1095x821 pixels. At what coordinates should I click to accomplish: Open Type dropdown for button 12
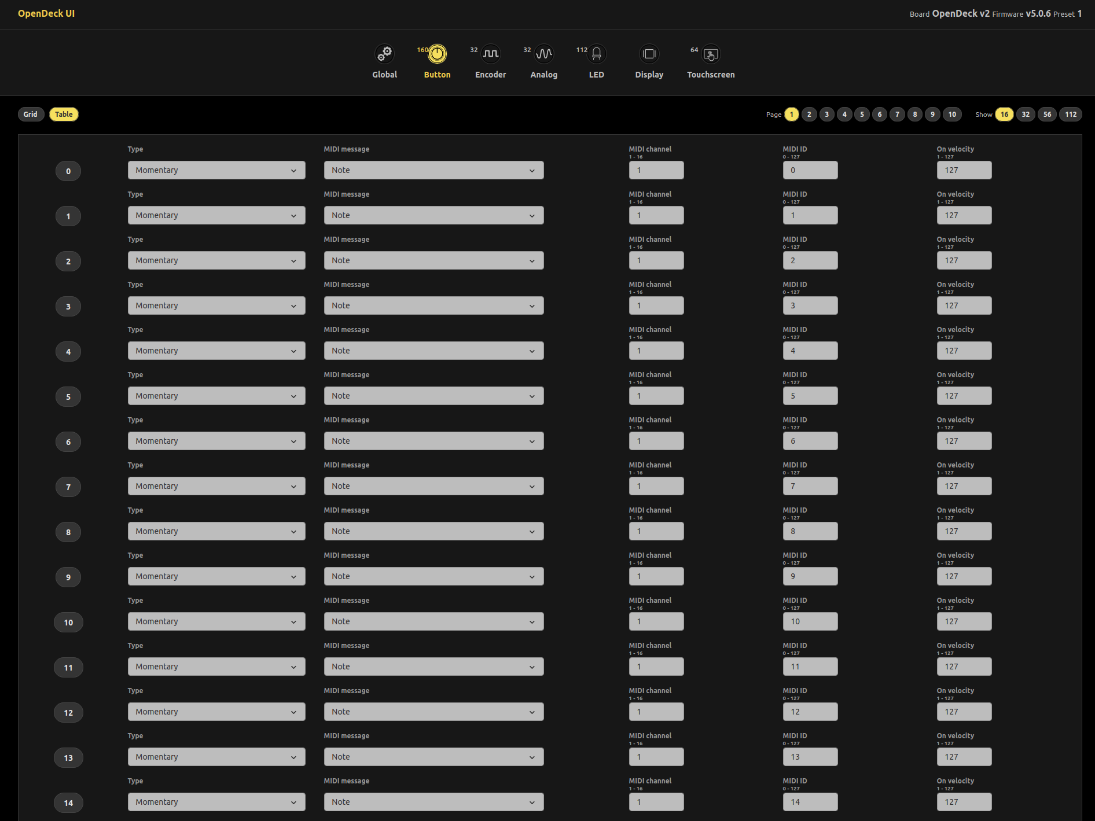(x=216, y=712)
